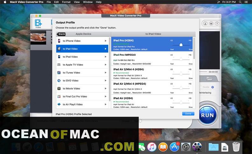Viewport: 252px width, 154px height.
Task: Open iTunes from the Dock
Action: click(152, 147)
